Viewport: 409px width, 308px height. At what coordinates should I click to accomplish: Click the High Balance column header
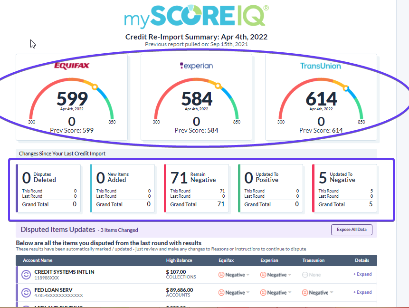(x=179, y=260)
